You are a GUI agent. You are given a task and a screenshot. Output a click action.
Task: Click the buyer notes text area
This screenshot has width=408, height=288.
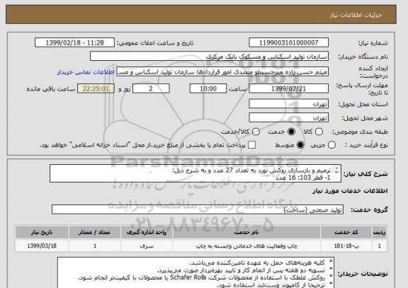click(195, 272)
